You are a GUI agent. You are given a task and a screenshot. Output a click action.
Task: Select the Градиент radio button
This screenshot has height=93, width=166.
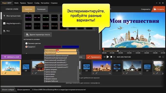point(26,47)
